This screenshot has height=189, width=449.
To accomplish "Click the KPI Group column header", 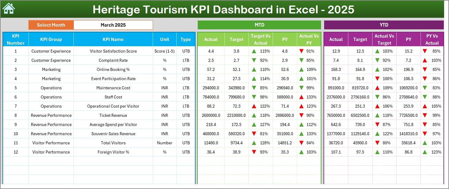I will [51, 39].
